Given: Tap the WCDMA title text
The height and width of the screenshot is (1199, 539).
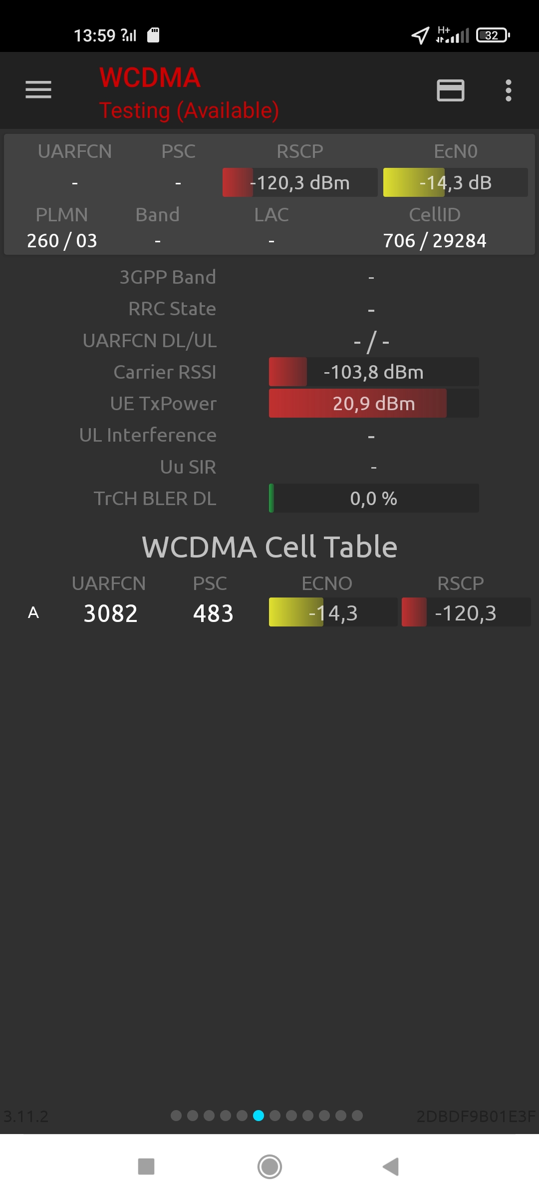Looking at the screenshot, I should (150, 78).
